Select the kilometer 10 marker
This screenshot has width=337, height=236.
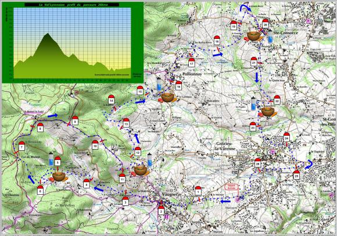pos(95,145)
